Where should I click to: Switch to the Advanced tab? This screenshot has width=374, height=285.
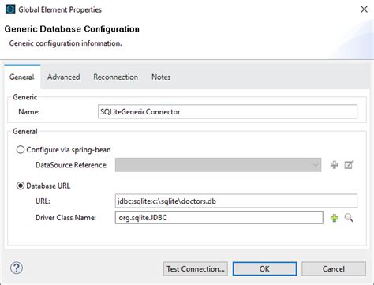click(x=64, y=77)
